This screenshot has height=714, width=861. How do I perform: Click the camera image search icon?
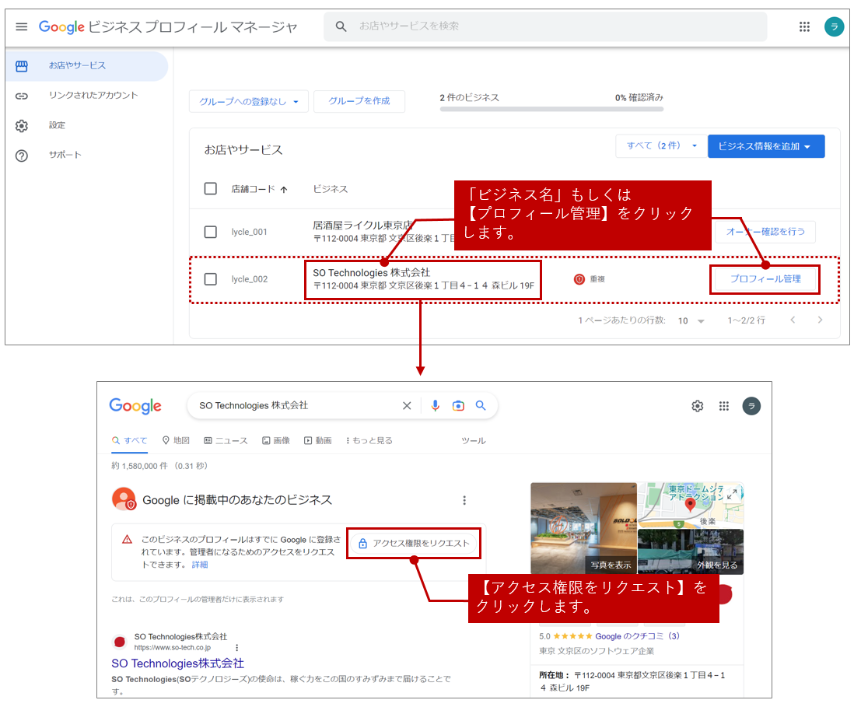point(458,405)
